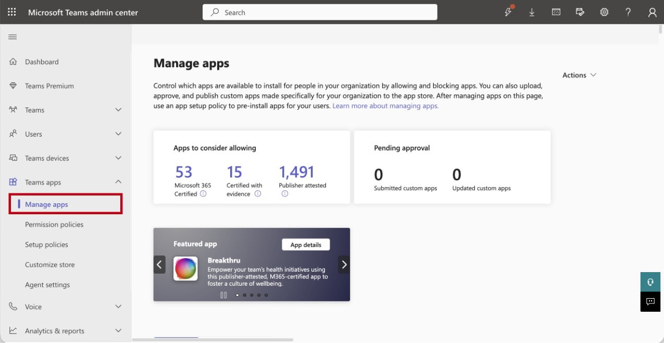Screen dimensions: 664x343
Task: Open Learn more about managing apps link
Action: click(385, 106)
